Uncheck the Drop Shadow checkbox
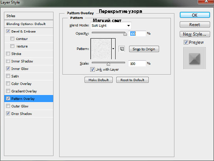 [x=8, y=114]
